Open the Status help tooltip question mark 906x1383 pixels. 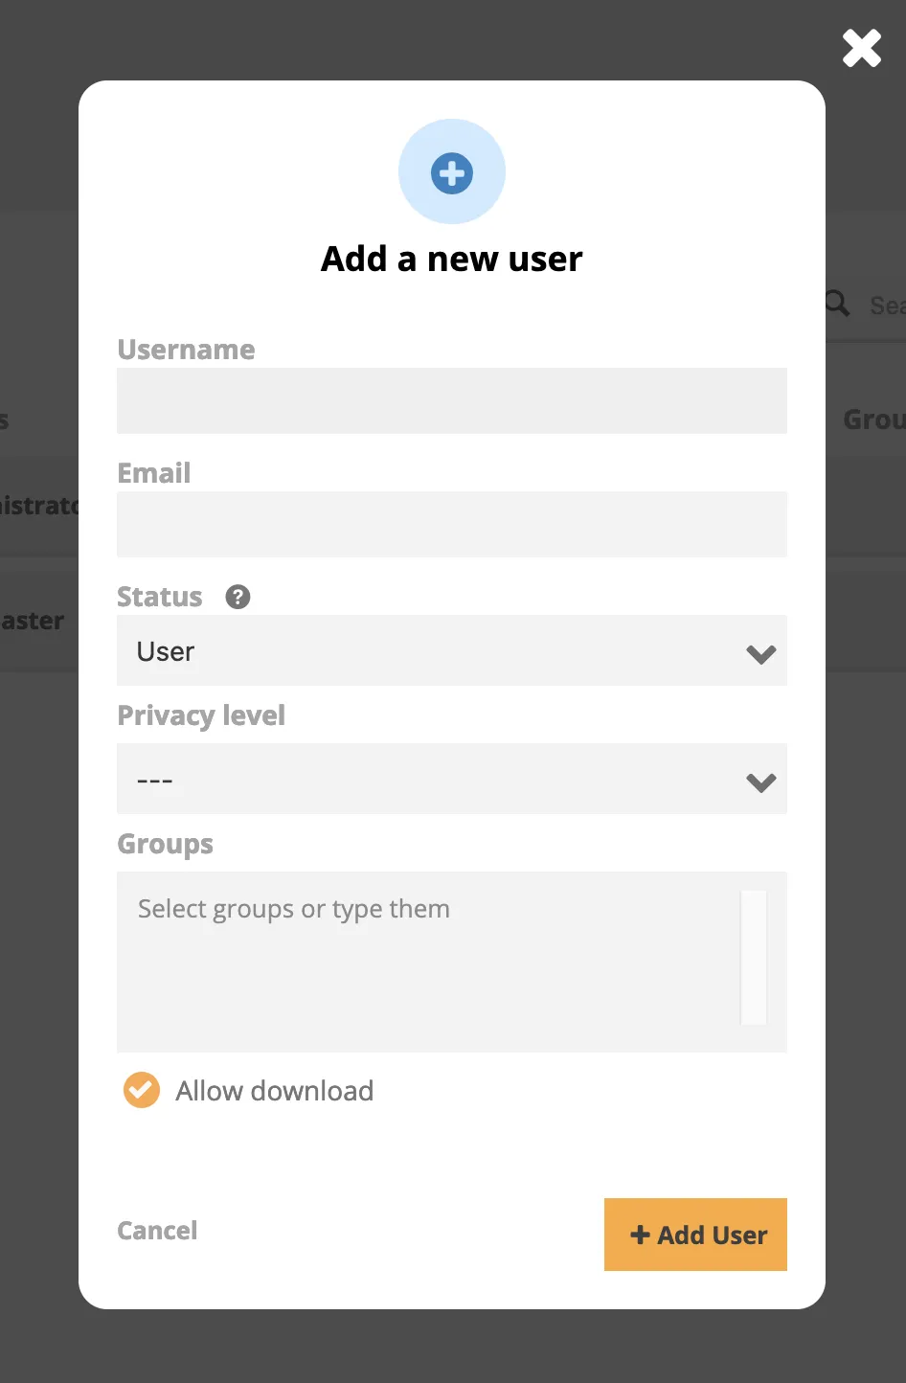(x=237, y=597)
